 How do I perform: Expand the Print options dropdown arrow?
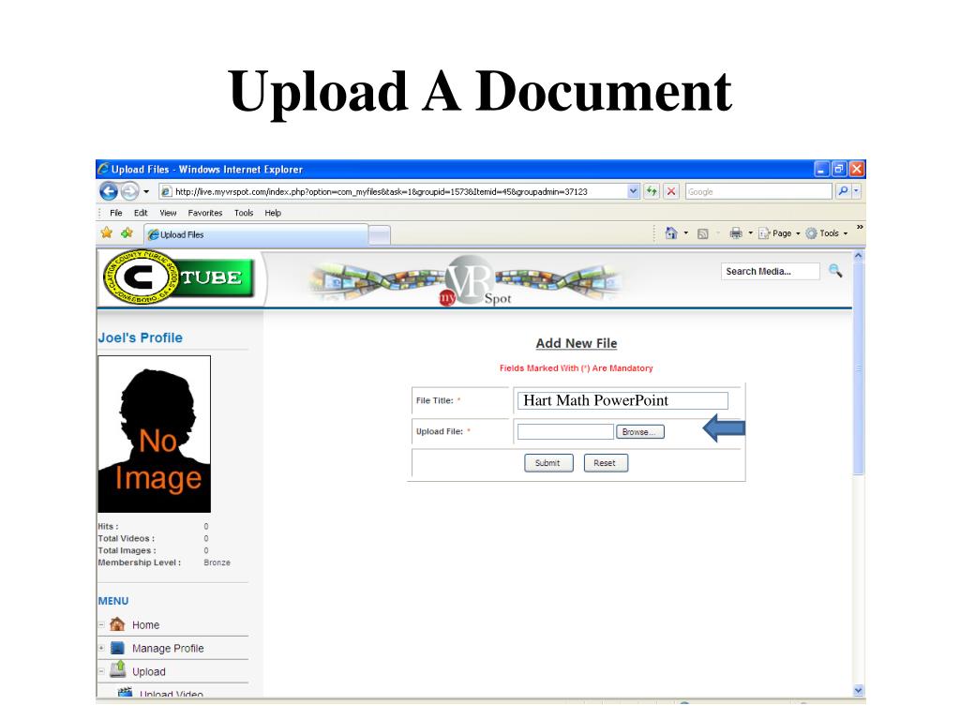[x=751, y=233]
